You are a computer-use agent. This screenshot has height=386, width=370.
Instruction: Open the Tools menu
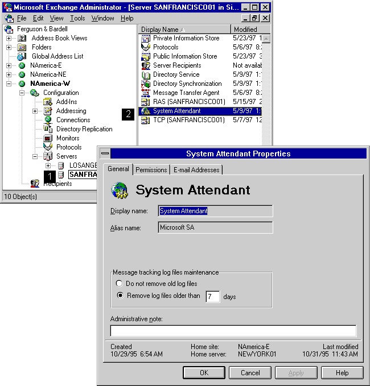[77, 18]
